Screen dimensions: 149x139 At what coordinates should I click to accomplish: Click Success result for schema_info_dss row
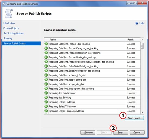click(x=131, y=75)
